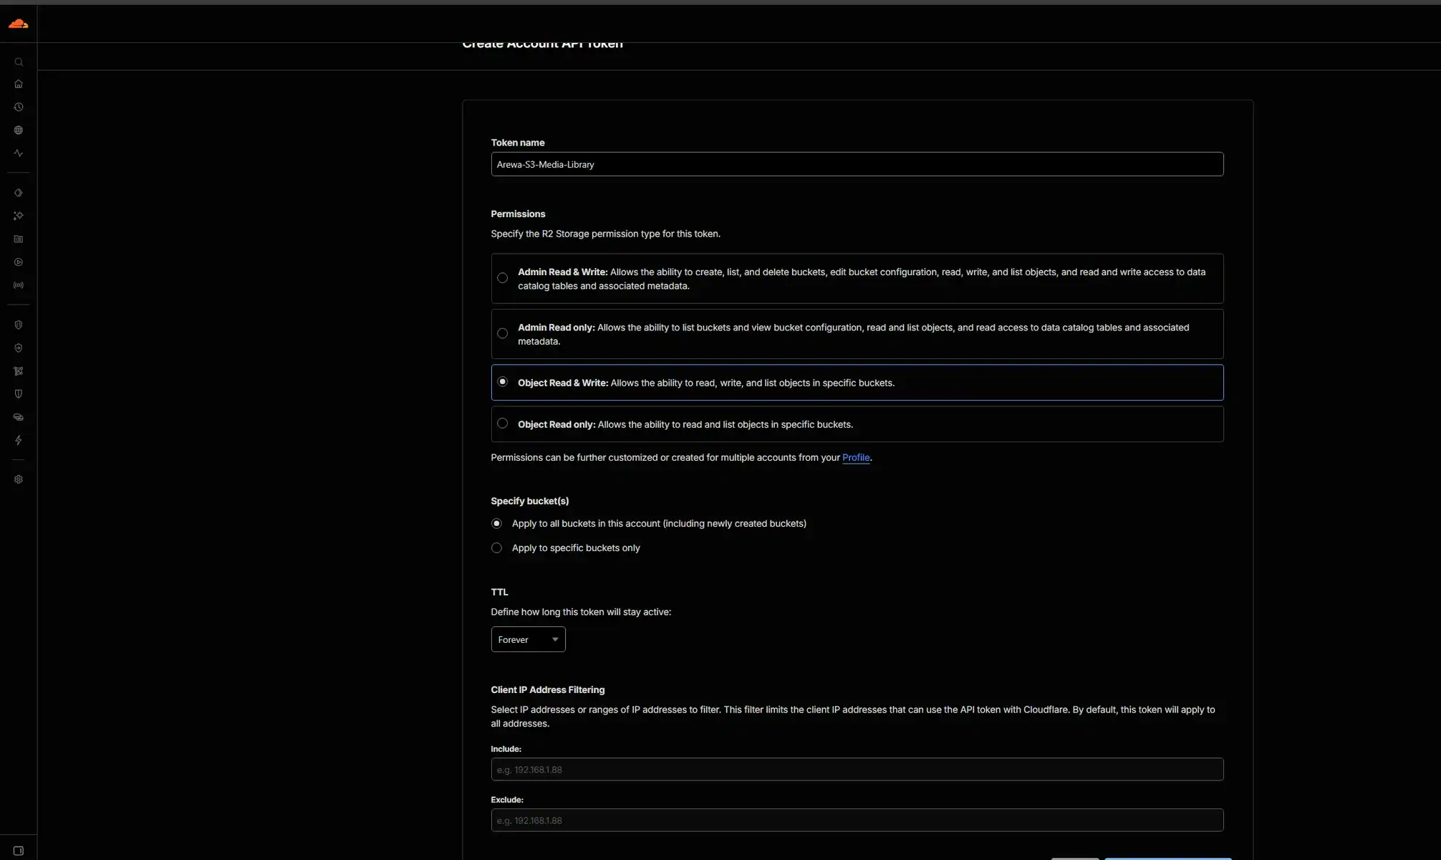Toggle the sidebar collapse icon at bottom left
The width and height of the screenshot is (1441, 860).
(19, 851)
